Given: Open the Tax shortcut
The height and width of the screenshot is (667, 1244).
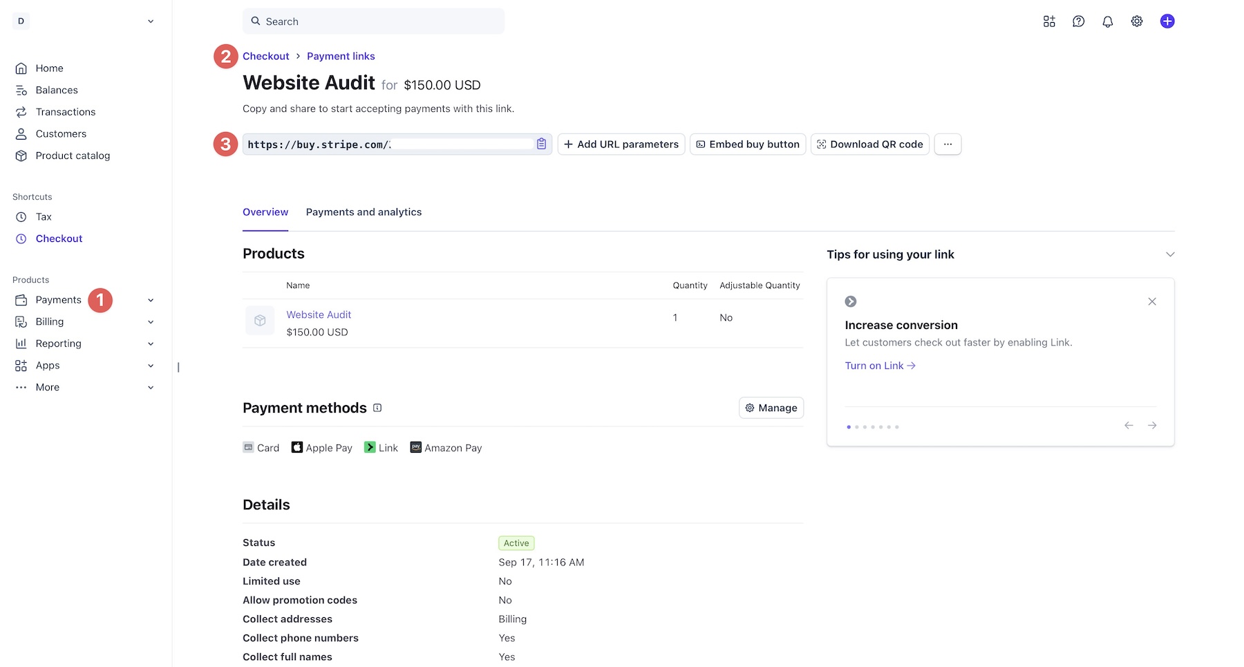Looking at the screenshot, I should 44,217.
